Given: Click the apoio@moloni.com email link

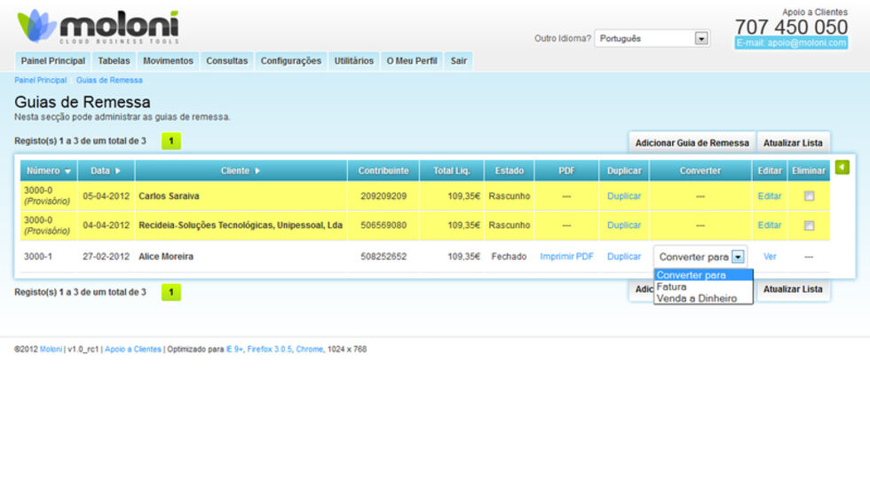Looking at the screenshot, I should [x=791, y=43].
